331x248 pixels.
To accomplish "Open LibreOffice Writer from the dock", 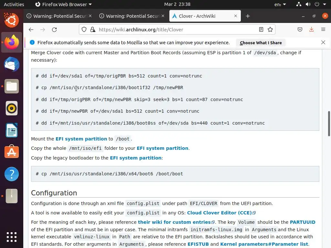I will [12, 130].
